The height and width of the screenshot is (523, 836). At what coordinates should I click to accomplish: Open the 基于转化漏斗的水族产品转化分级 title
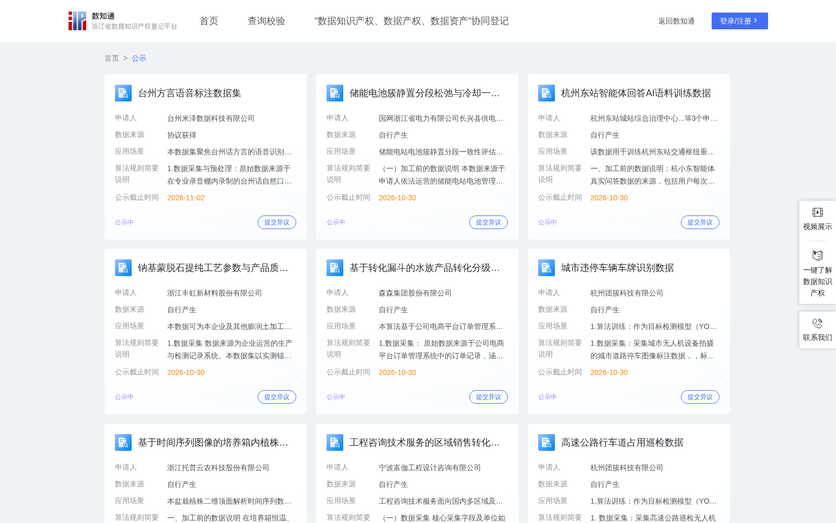(425, 268)
